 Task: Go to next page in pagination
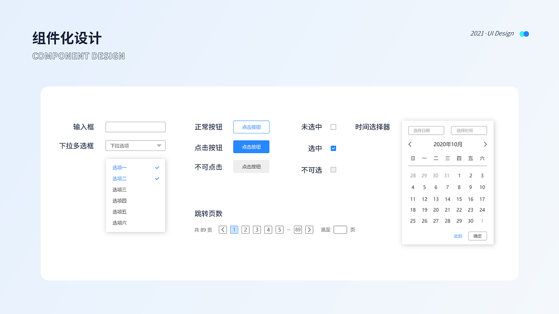[x=309, y=230]
